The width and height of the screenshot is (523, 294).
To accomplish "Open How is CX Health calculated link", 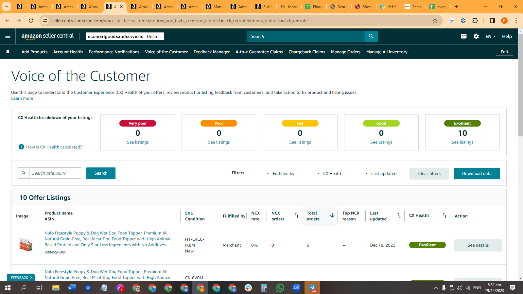I will coord(54,147).
